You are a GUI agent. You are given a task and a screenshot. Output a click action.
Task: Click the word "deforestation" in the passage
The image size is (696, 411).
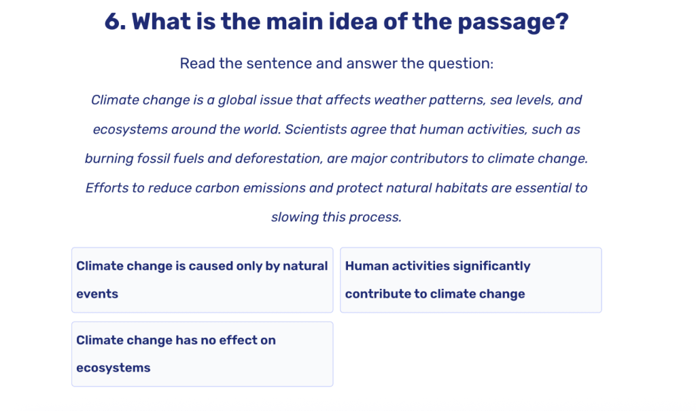tap(275, 159)
